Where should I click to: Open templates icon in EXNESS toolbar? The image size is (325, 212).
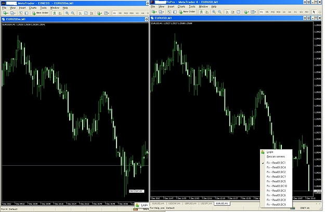[x=106, y=13]
